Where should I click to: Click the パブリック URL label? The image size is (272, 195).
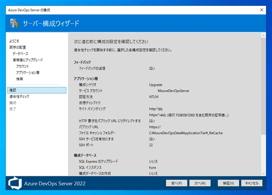tap(89, 127)
